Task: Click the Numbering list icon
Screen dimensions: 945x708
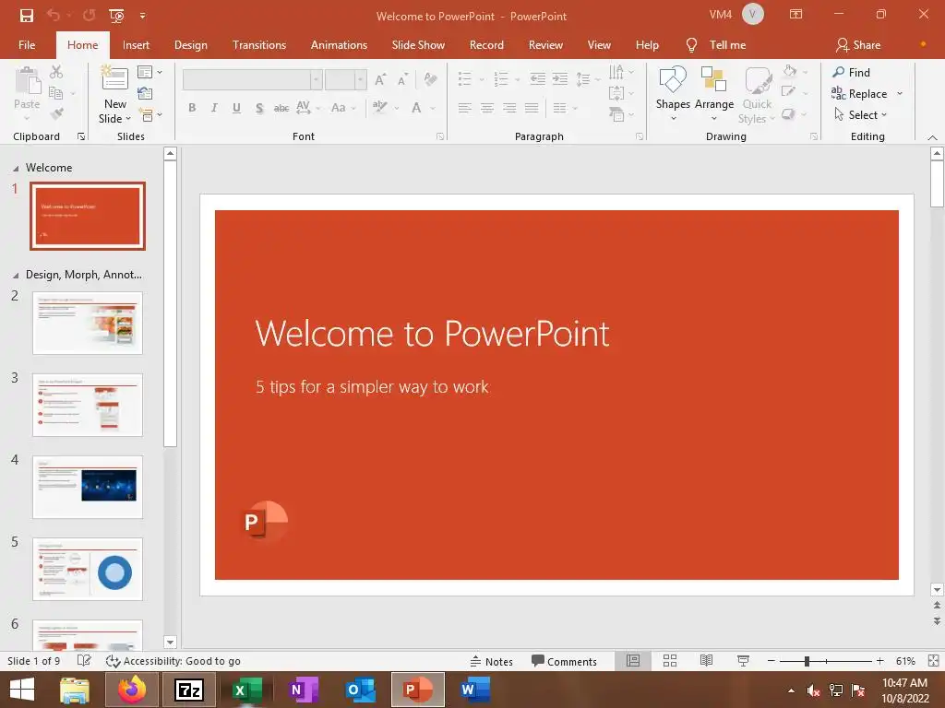Action: 501,79
